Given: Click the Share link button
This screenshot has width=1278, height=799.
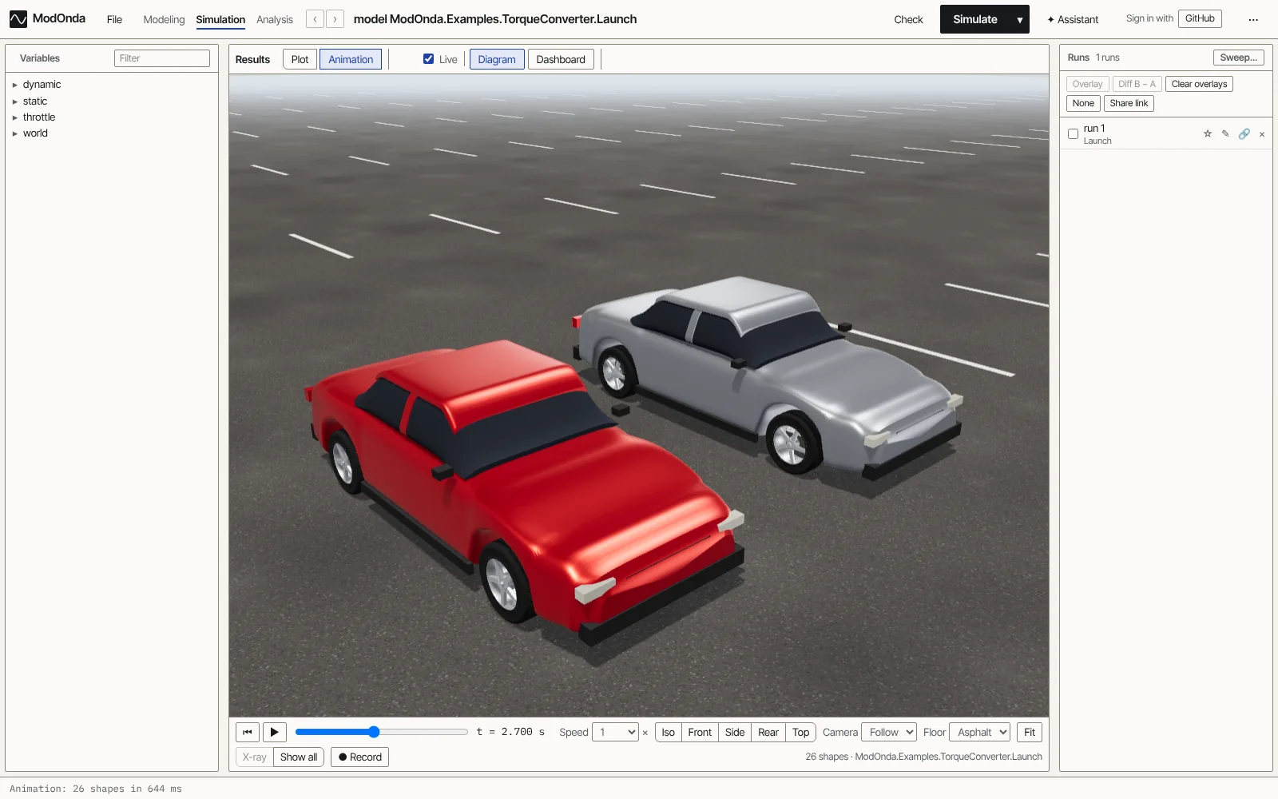Looking at the screenshot, I should [1129, 103].
